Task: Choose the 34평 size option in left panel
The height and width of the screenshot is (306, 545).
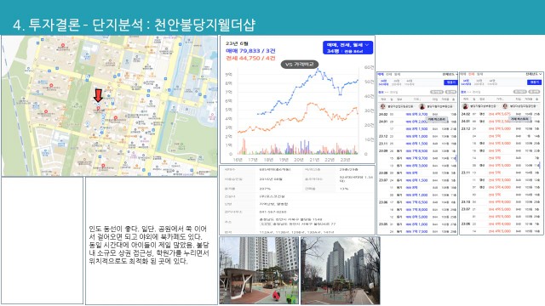Action: 383,82
